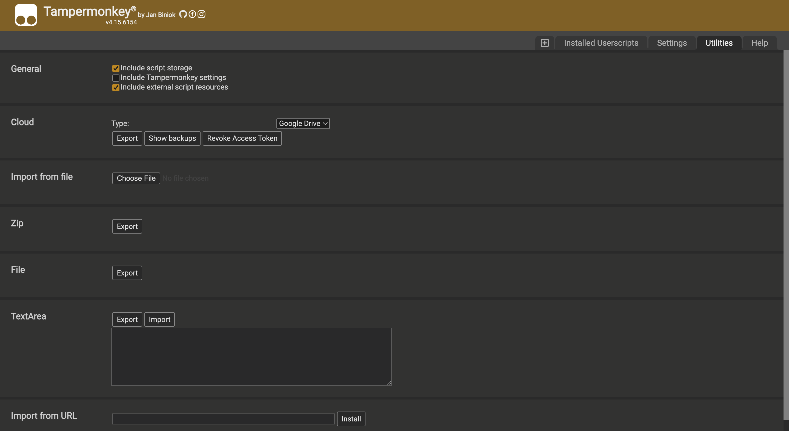Revoke the Google Drive access token
This screenshot has width=789, height=431.
tap(242, 138)
